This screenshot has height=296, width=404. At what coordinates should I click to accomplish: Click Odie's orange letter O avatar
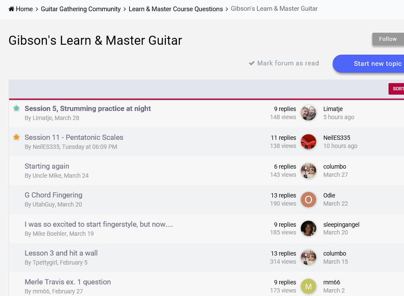coord(308,199)
